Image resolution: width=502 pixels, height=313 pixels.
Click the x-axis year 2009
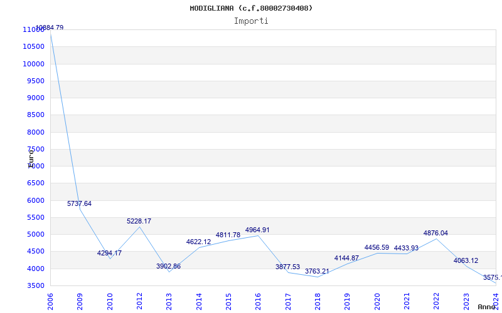click(80, 302)
